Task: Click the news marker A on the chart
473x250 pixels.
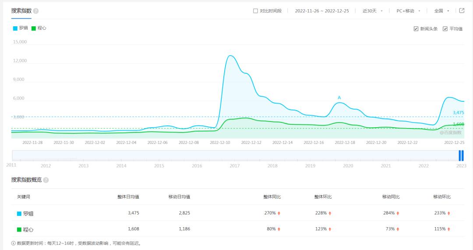Action: point(339,98)
